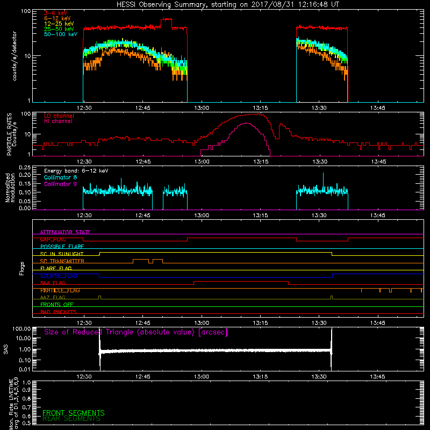Select the 50-100 keV legend label
This screenshot has height=430, width=430.
[61, 34]
